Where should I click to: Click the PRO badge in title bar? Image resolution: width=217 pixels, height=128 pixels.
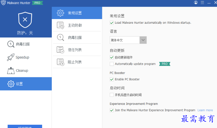37,3
